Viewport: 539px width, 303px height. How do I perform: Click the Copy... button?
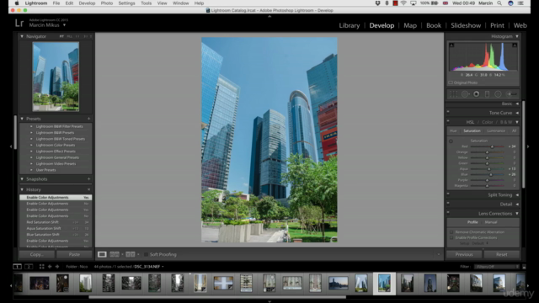click(x=37, y=254)
